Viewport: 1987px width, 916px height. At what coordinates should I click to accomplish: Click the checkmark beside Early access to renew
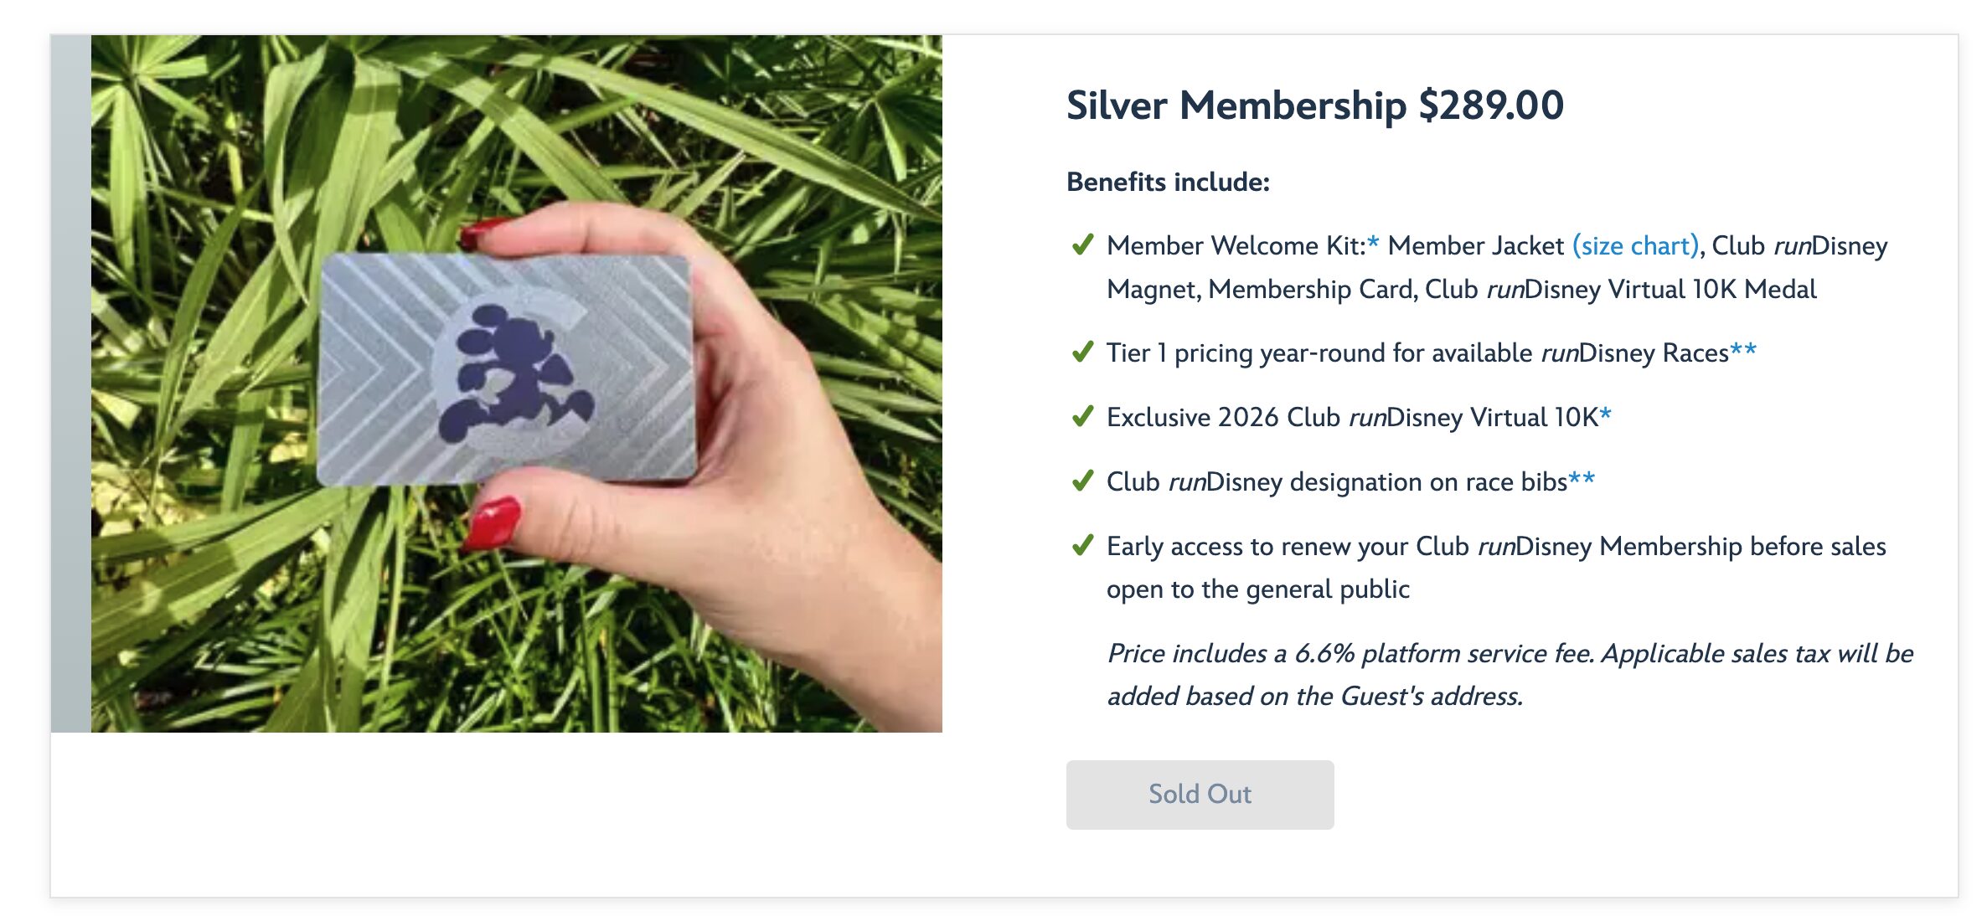tap(1082, 545)
